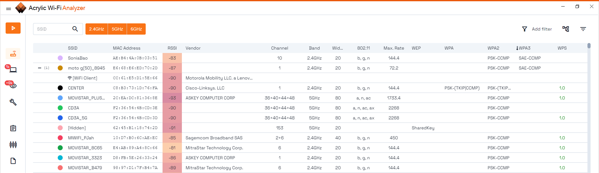The height and width of the screenshot is (173, 599).
Task: Sort by Band column header
Action: tap(314, 48)
